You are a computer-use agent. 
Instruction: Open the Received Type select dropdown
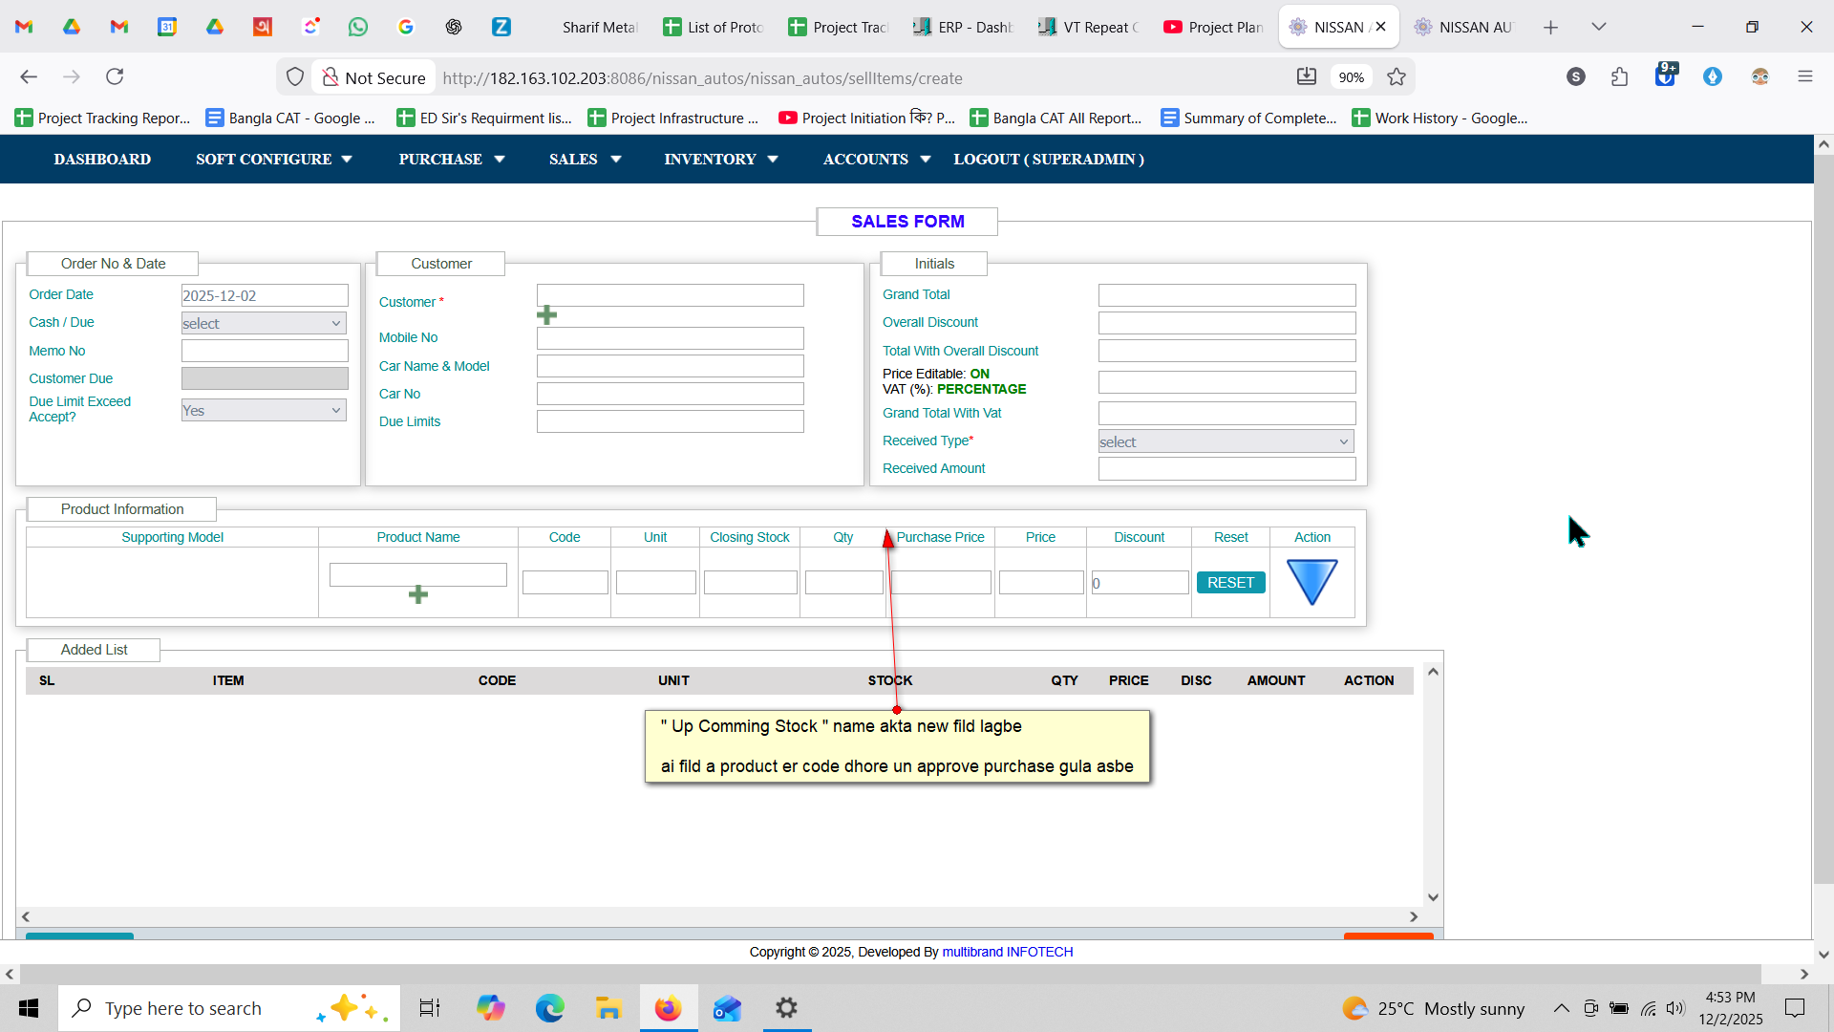(x=1226, y=441)
